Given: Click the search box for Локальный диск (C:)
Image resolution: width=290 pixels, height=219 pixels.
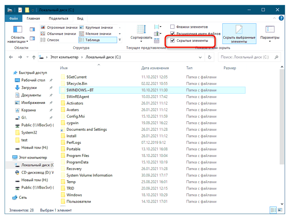Looking at the screenshot, I should coord(249,57).
